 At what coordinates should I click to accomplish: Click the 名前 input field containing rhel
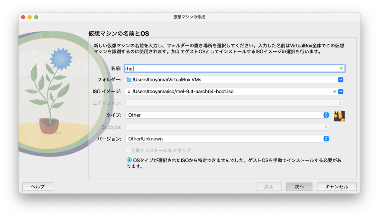234,68
